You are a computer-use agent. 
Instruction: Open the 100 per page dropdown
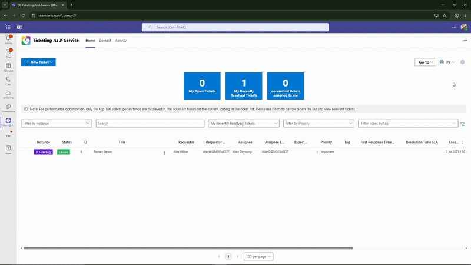pos(258,256)
